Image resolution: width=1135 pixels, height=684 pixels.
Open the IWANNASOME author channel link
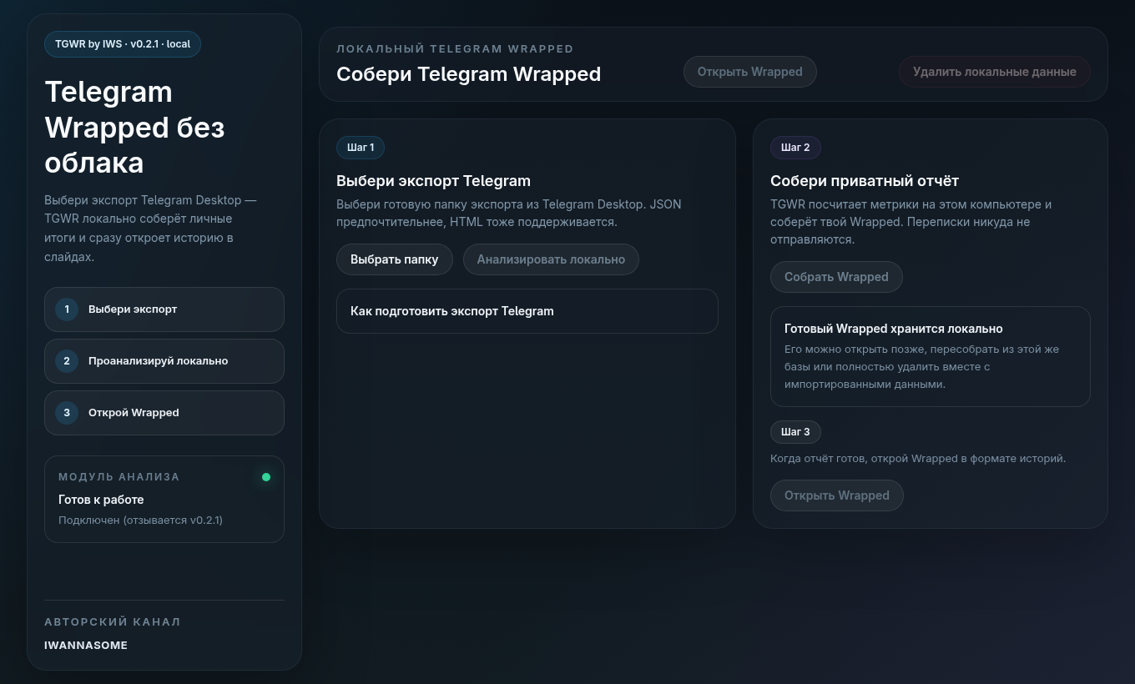pyautogui.click(x=86, y=645)
